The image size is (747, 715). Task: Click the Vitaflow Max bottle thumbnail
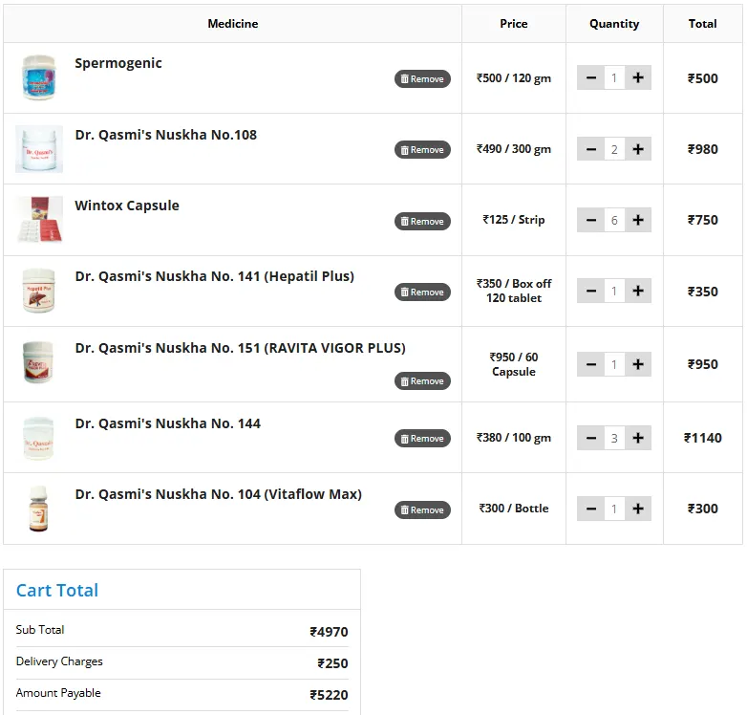point(39,509)
